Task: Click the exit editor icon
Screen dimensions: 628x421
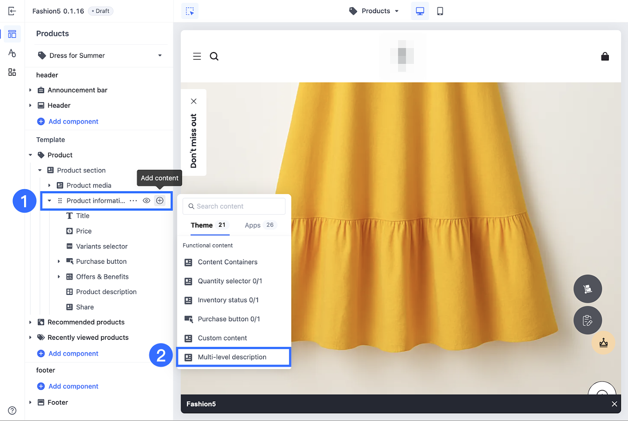Action: click(x=12, y=11)
